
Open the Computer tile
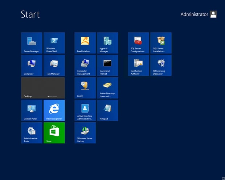point(32,65)
